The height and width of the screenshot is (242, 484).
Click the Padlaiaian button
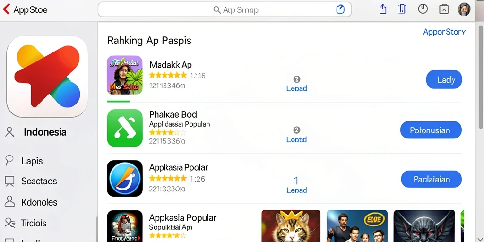tap(431, 179)
